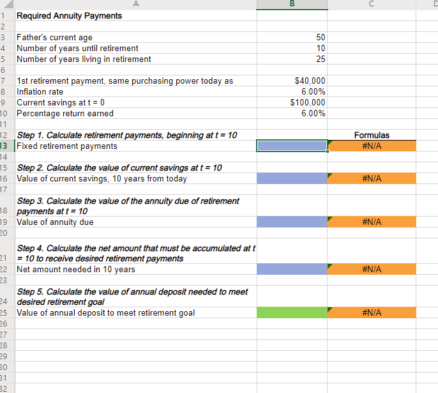The height and width of the screenshot is (393, 438).
Task: Select row 25 header
Action: click(x=7, y=312)
